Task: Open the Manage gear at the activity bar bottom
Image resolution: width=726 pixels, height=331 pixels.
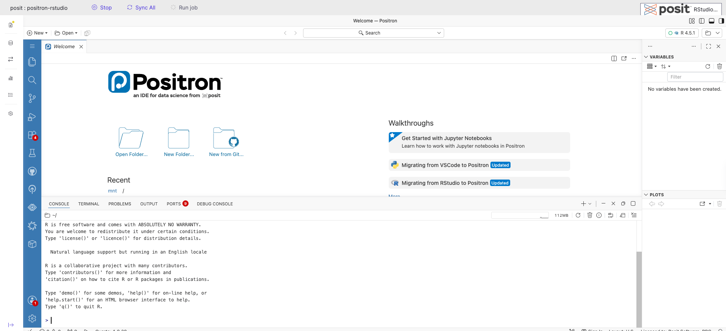Action: tap(32, 318)
